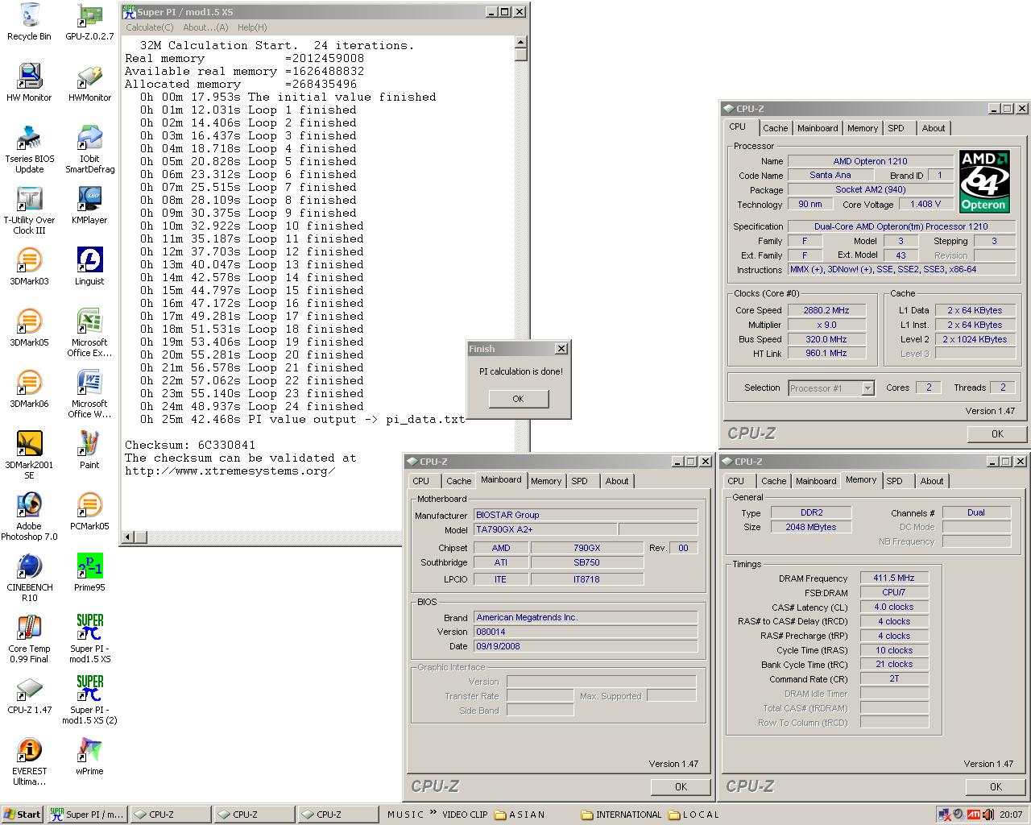1031x825 pixels.
Task: Open Adobe Photoshop 7.0 shortcut
Action: point(29,516)
